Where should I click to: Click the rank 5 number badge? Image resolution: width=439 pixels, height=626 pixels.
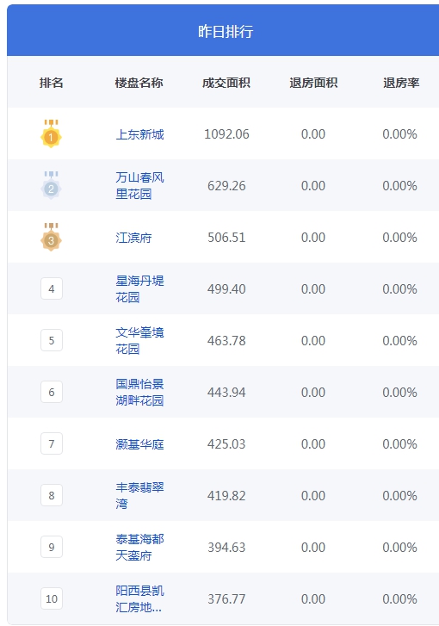pos(52,340)
